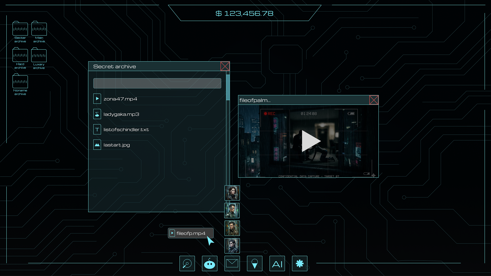This screenshot has height=276, width=491.
Task: Open the Secter archive folder
Action: [x=20, y=29]
